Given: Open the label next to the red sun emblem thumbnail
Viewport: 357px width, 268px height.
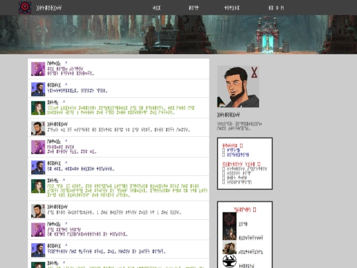Looking at the screenshot, I should point(243,224).
